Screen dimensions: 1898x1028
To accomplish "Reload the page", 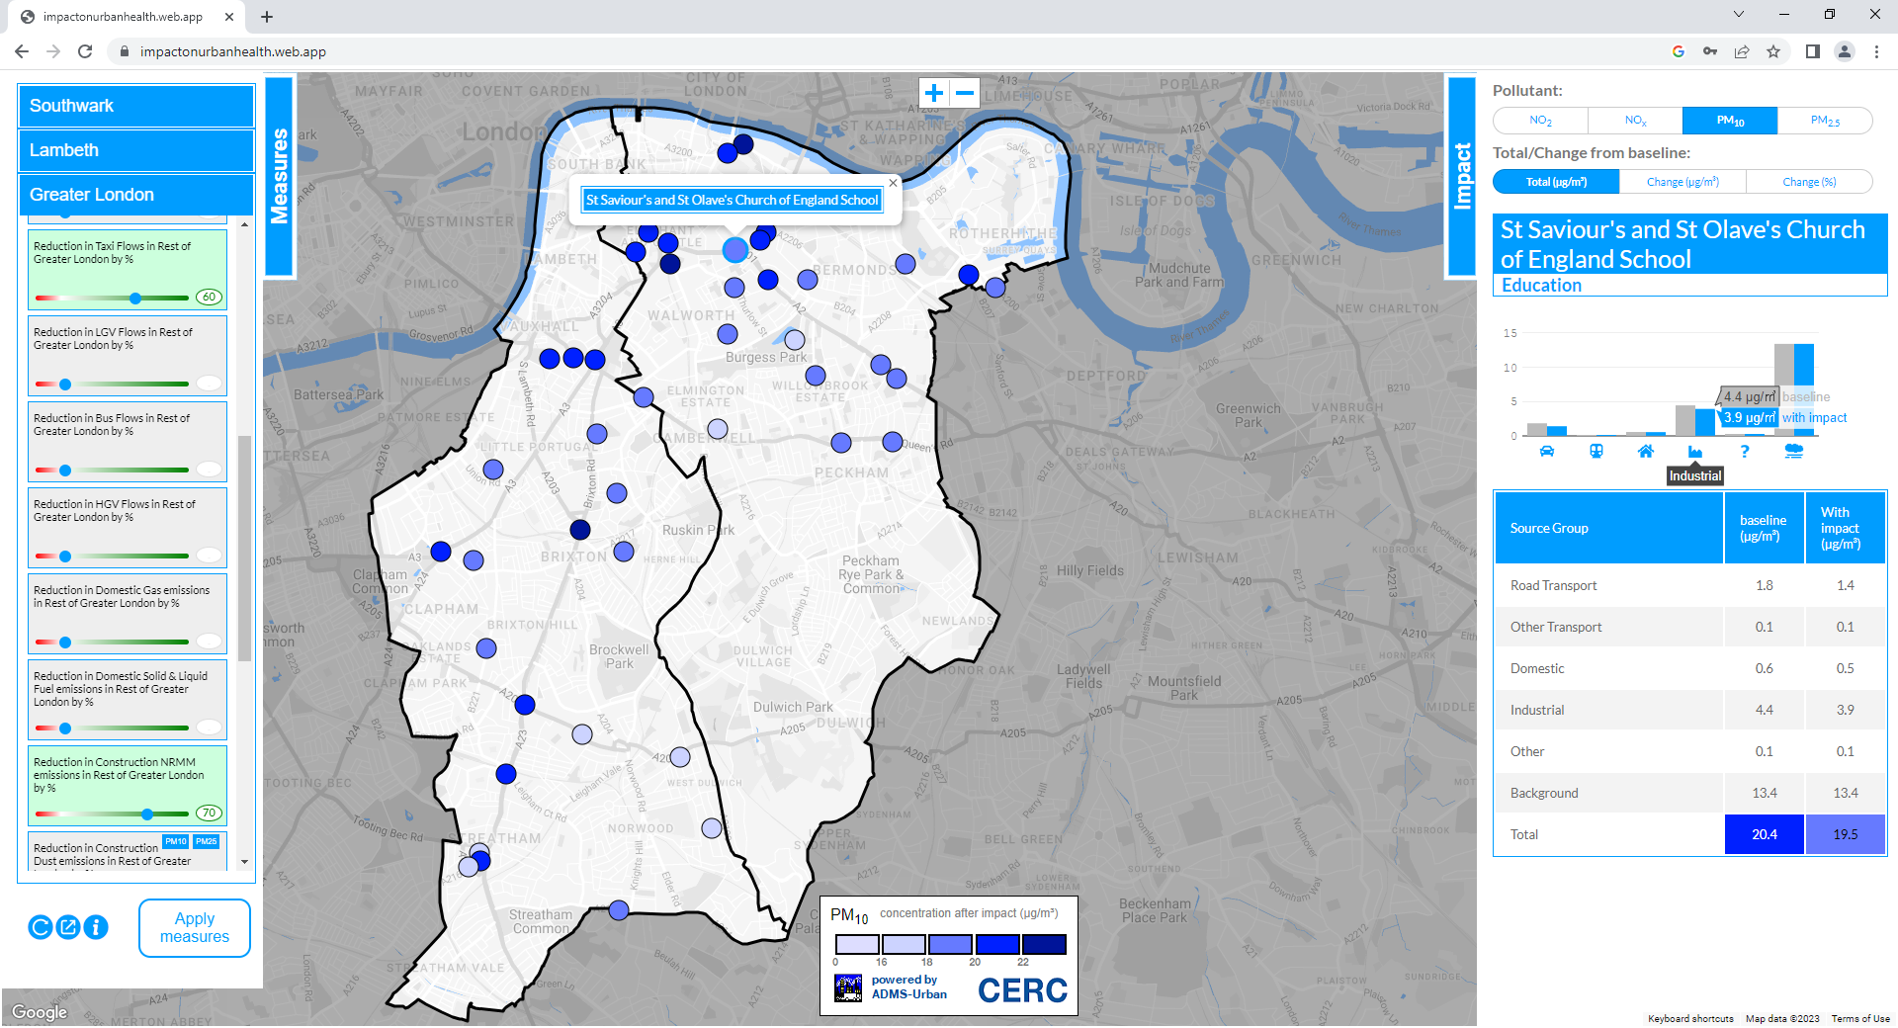I will (x=85, y=51).
